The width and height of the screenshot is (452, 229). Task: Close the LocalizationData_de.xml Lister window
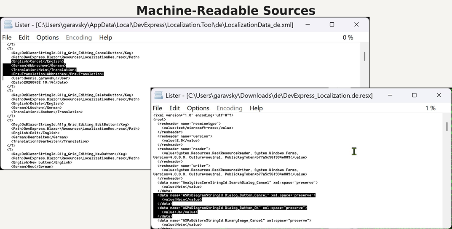[356, 24]
